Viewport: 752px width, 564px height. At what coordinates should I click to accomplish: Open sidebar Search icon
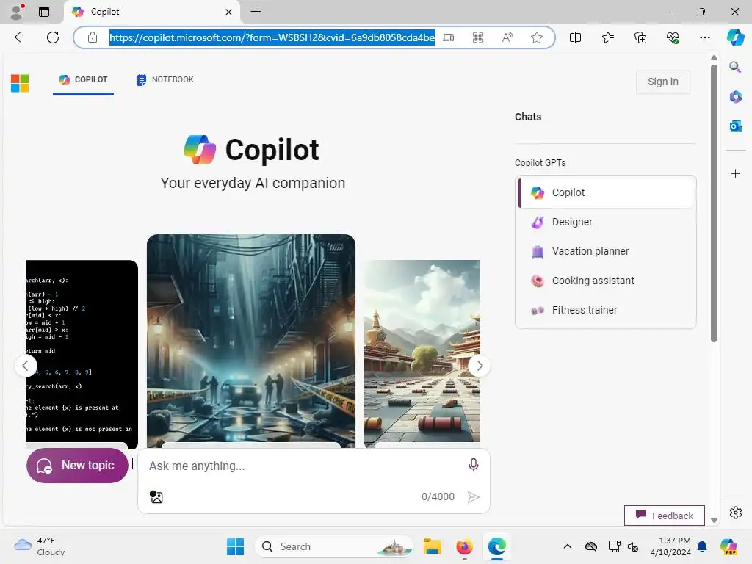(735, 67)
